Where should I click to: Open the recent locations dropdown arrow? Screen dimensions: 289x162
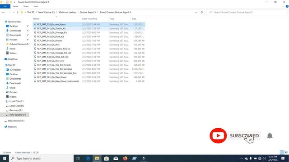(x=14, y=12)
